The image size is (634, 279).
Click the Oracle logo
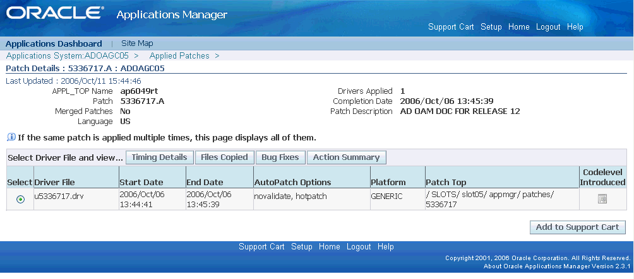coord(54,13)
